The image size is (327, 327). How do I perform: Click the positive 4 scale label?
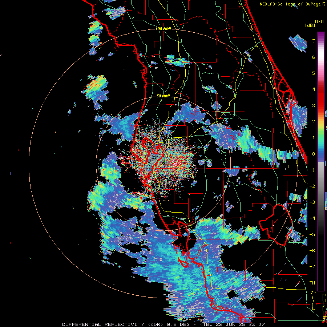[x=314, y=89]
